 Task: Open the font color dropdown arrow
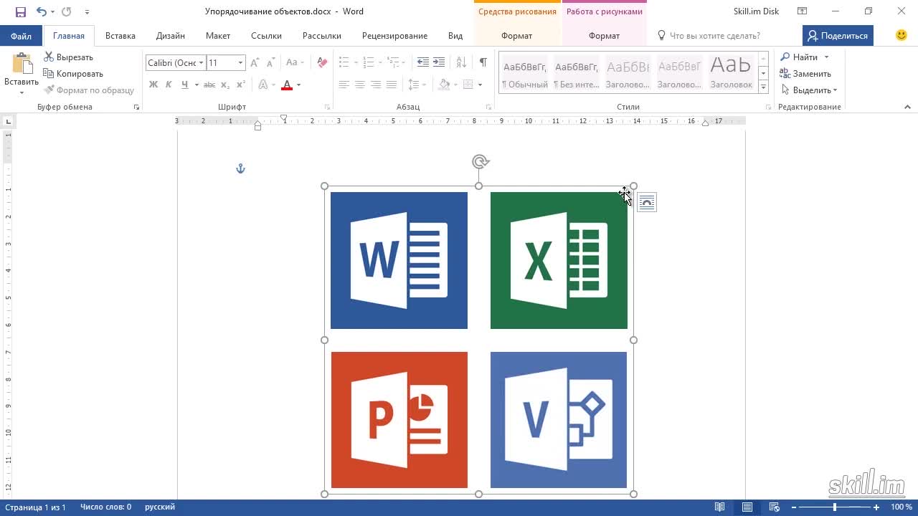298,85
